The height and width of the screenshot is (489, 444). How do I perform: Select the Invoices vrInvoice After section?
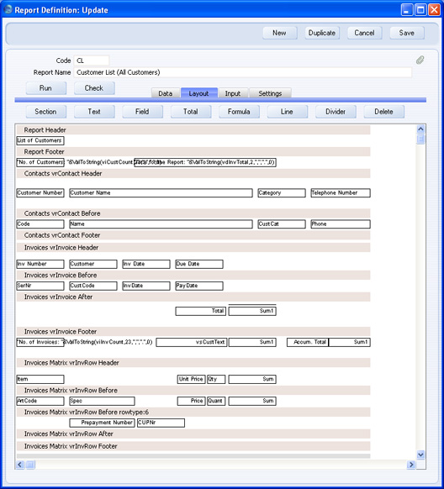point(193,297)
